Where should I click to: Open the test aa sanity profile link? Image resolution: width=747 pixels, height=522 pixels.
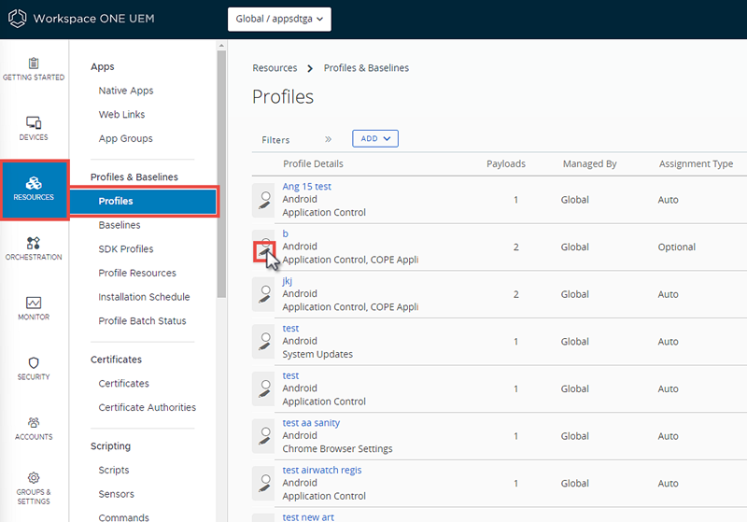[x=311, y=422]
